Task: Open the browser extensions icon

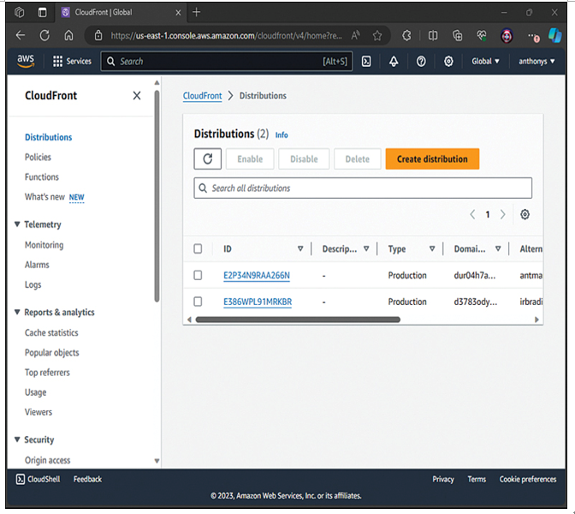Action: tap(406, 36)
